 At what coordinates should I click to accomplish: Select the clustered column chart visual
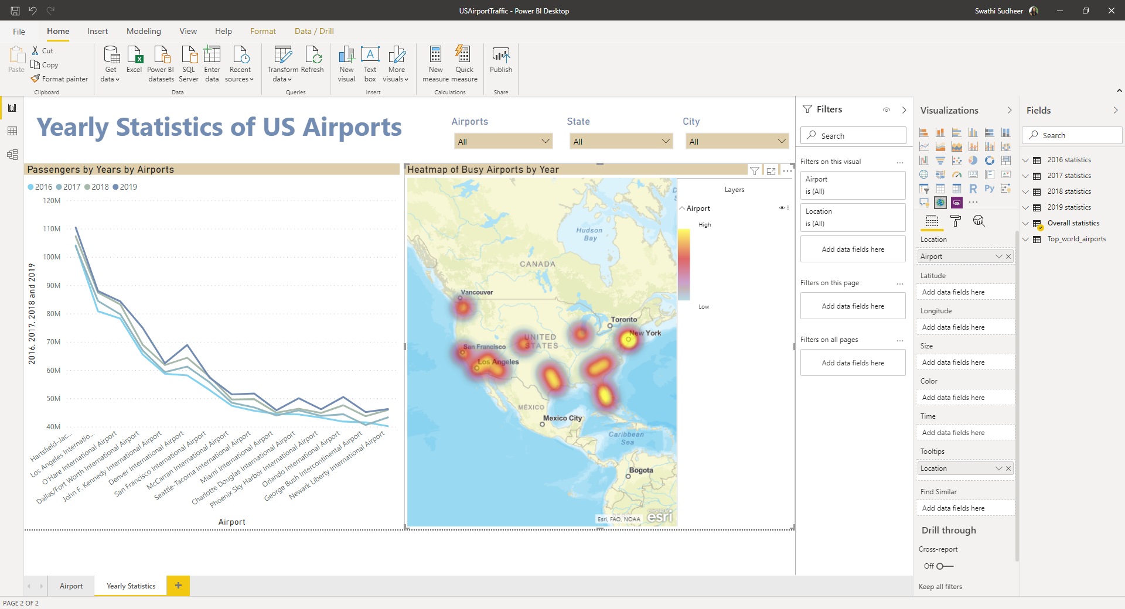pos(973,132)
